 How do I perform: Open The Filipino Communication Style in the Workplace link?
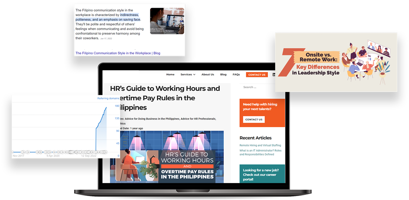coord(118,53)
